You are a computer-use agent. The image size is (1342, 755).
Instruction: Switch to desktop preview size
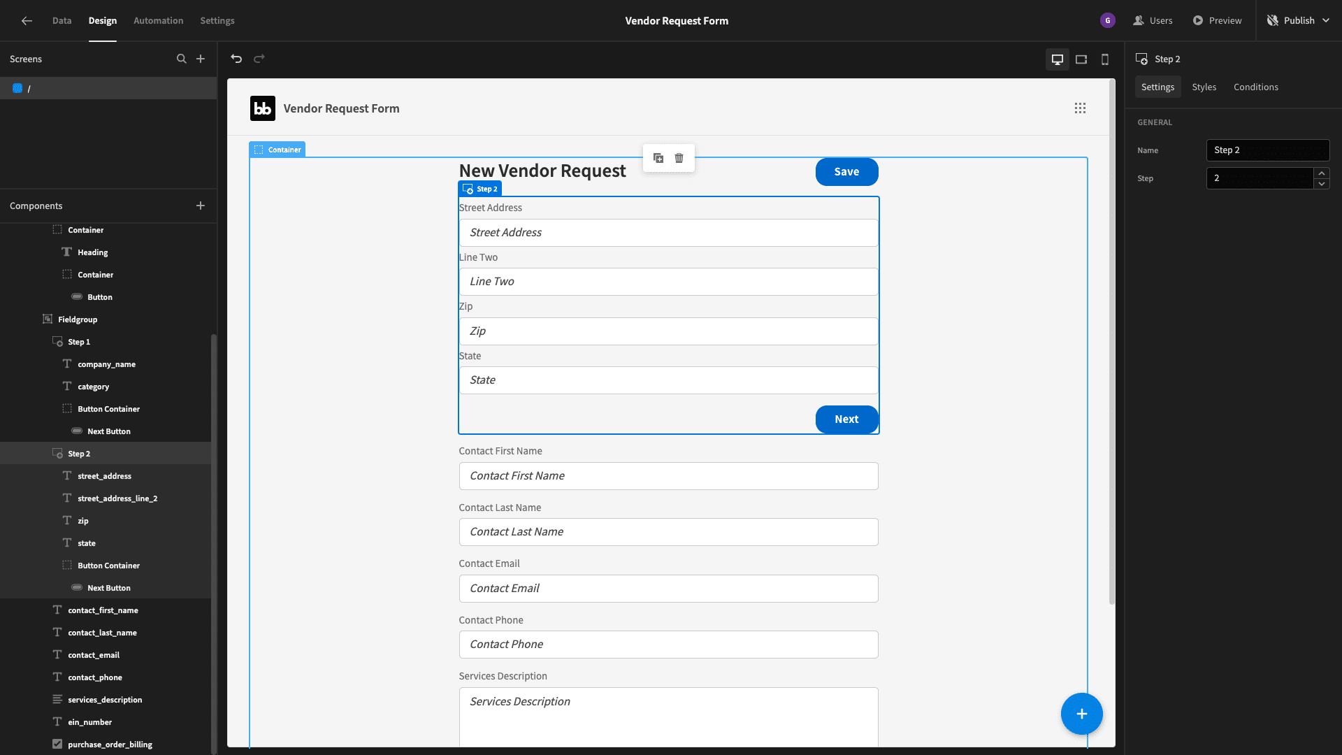pyautogui.click(x=1058, y=59)
